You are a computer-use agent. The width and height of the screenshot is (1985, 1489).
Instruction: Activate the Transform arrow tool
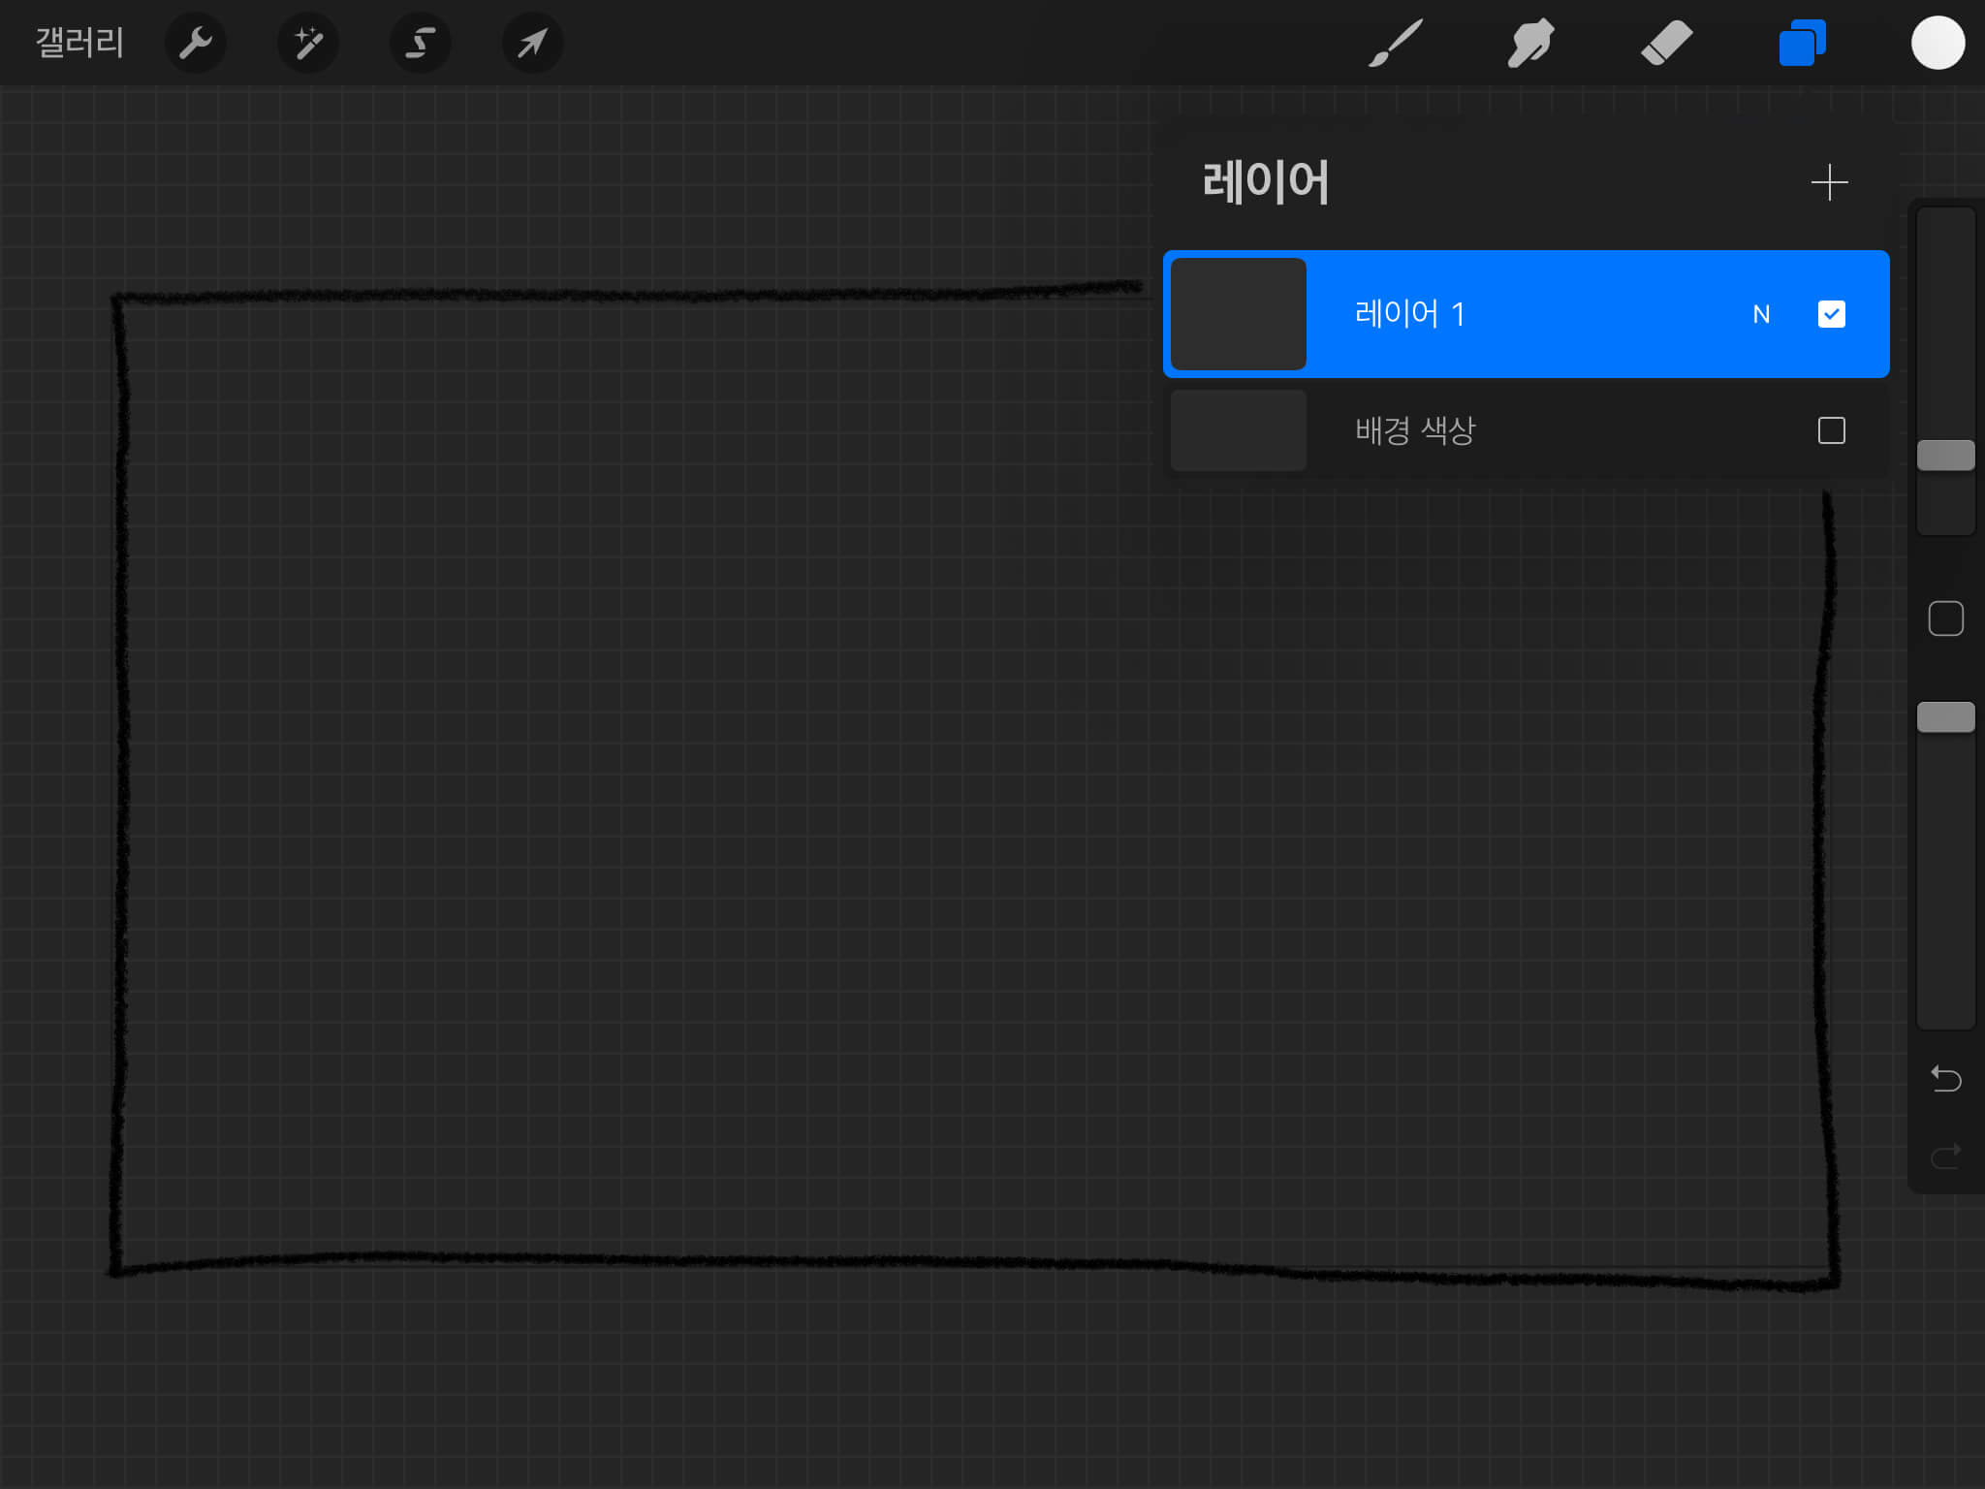click(x=532, y=43)
